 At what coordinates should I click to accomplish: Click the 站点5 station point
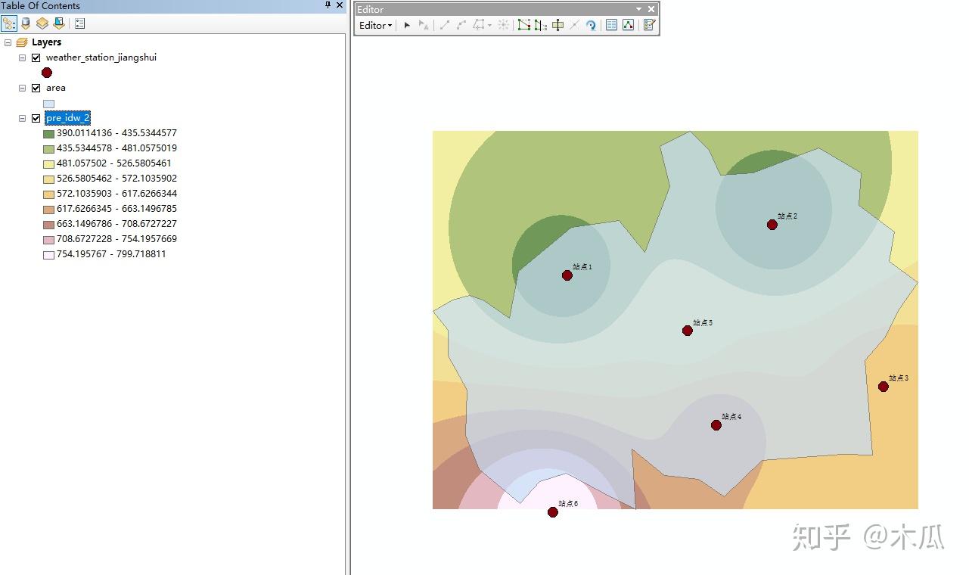point(688,331)
